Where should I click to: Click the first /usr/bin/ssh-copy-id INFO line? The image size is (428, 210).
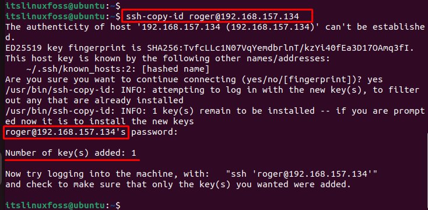(212, 90)
